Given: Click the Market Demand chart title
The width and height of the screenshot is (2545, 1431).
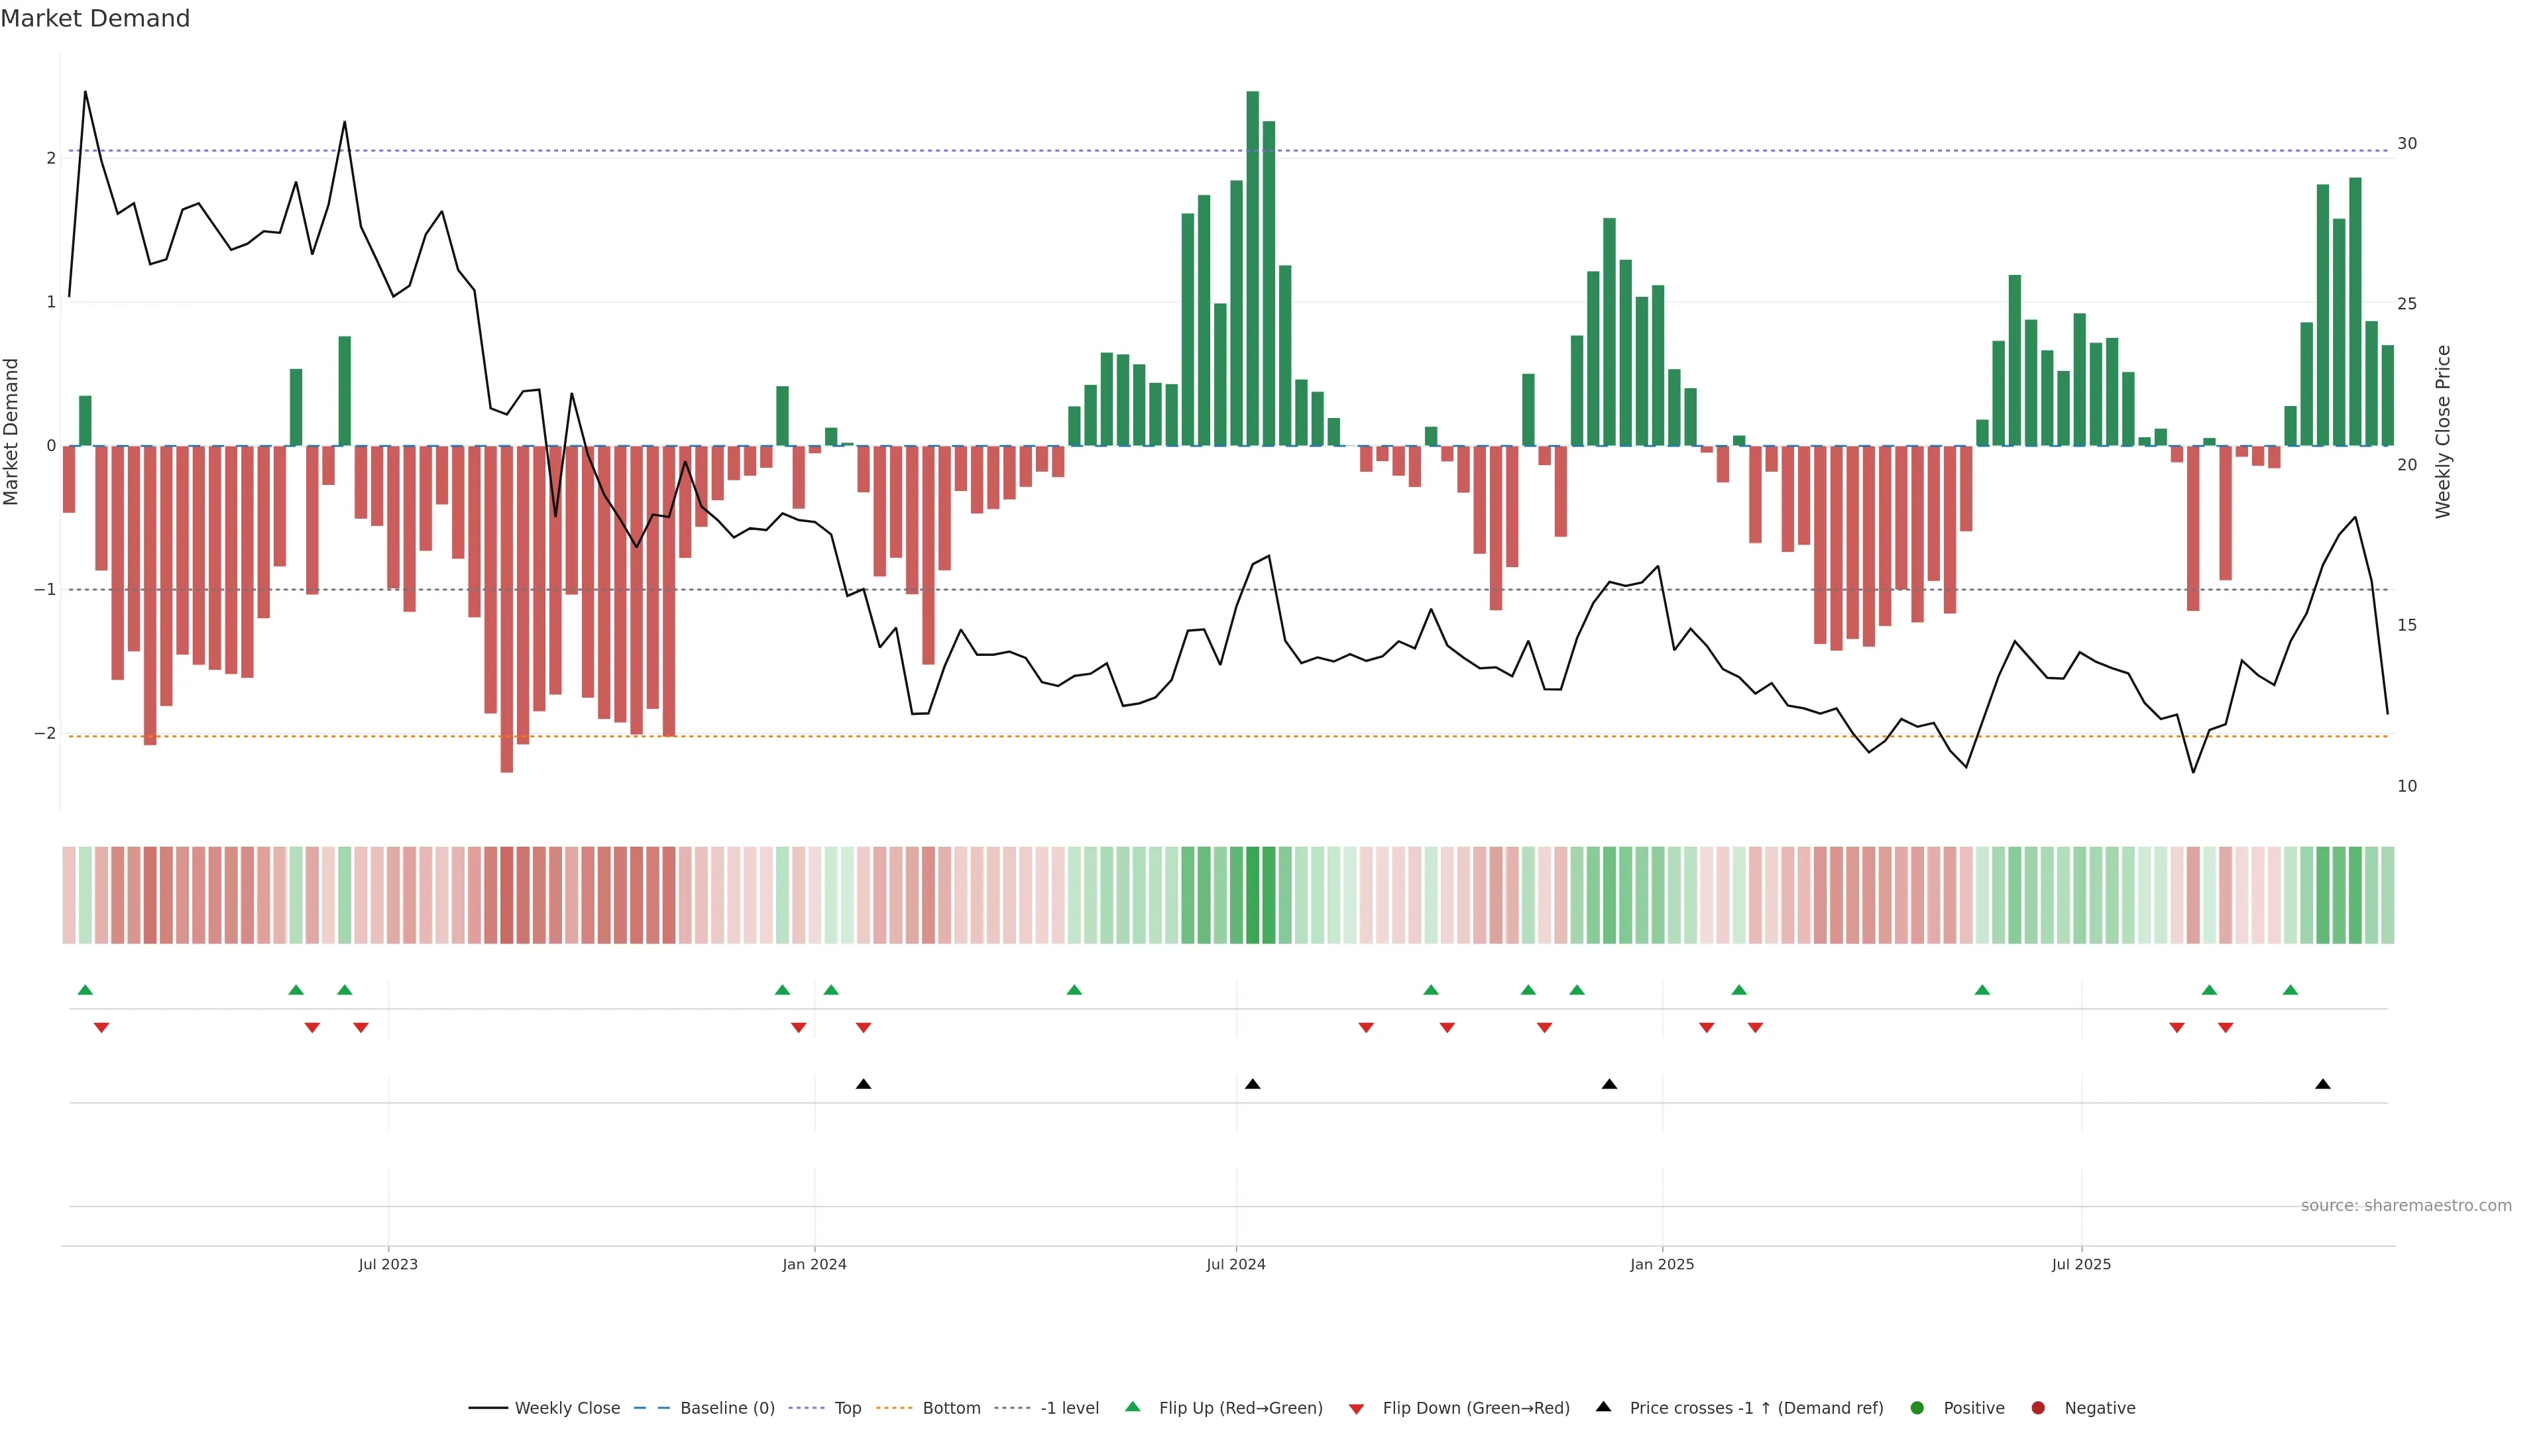Looking at the screenshot, I should 95,19.
